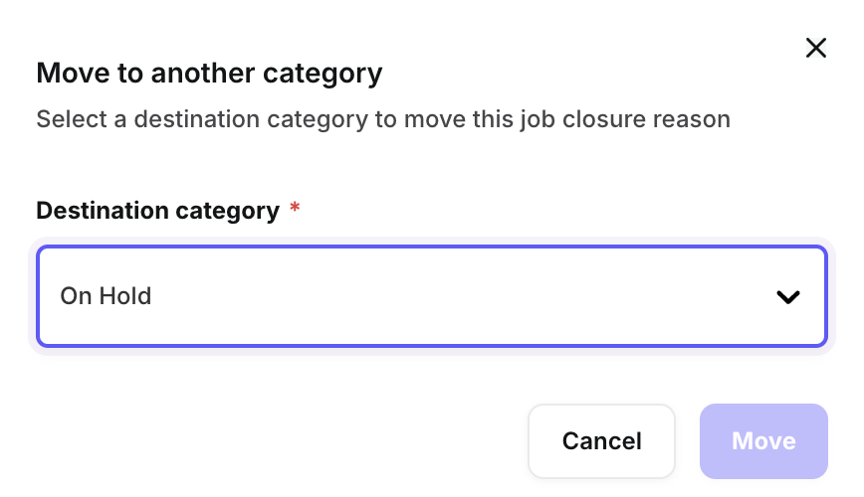
Task: Click the 'On Hold' selected value
Action: click(106, 296)
